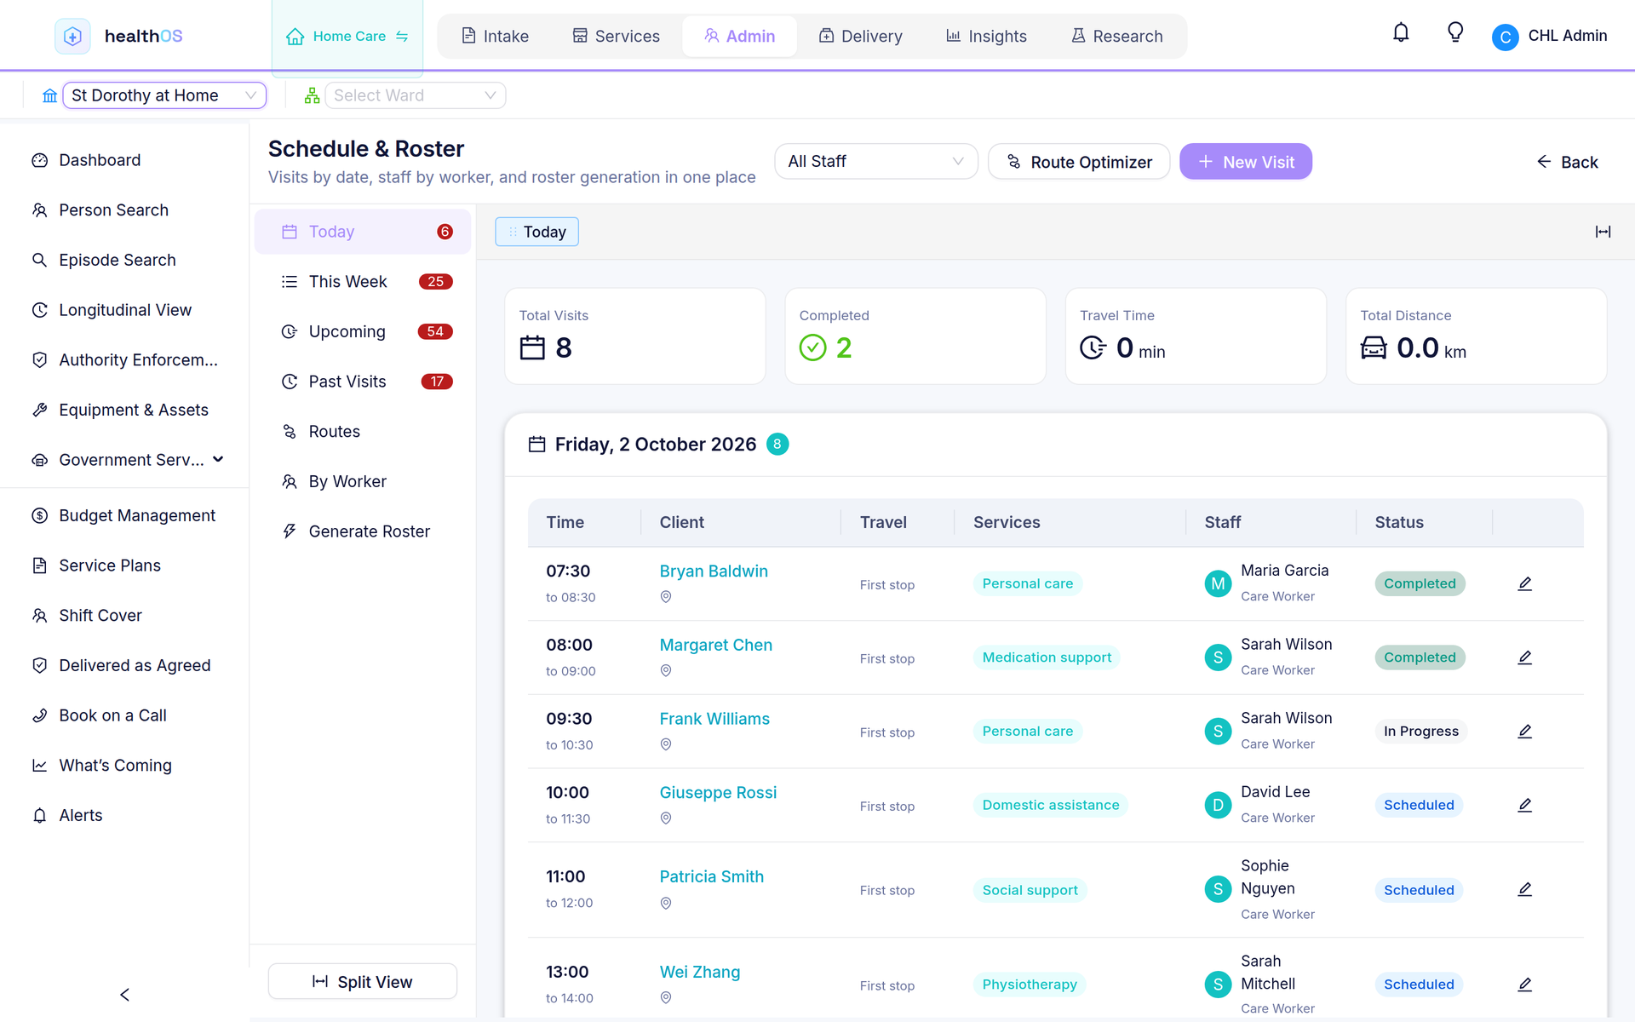The image size is (1635, 1022).
Task: Edit Giuseppe Rossi's visit with pencil icon
Action: pyautogui.click(x=1525, y=805)
